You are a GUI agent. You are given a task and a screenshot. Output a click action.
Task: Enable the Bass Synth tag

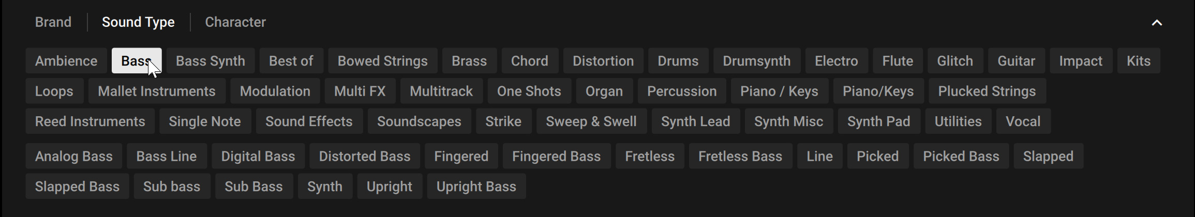coord(210,61)
